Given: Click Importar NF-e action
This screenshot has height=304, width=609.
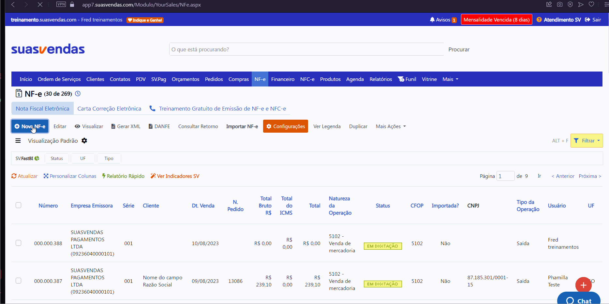Looking at the screenshot, I should tap(242, 126).
